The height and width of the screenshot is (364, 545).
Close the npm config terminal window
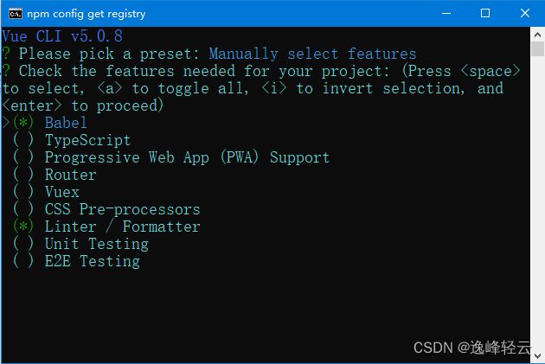click(x=525, y=13)
